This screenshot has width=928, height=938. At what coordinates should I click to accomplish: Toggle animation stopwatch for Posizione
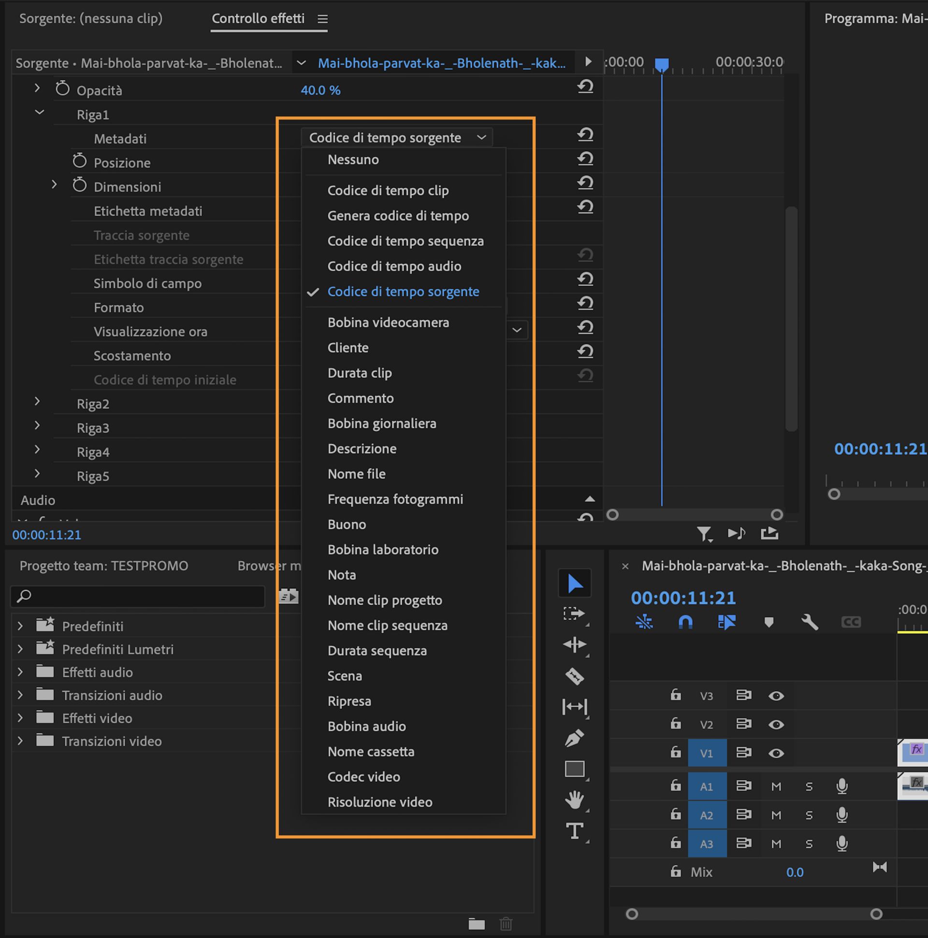coord(80,161)
